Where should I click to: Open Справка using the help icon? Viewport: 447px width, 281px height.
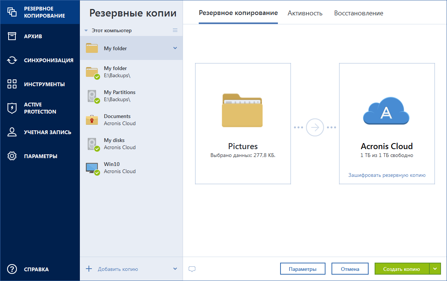[x=12, y=269]
